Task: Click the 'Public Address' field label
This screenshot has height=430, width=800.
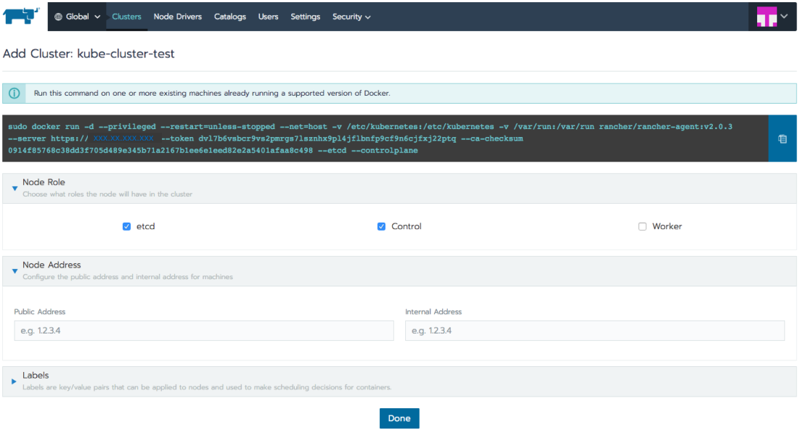Action: [x=40, y=312]
